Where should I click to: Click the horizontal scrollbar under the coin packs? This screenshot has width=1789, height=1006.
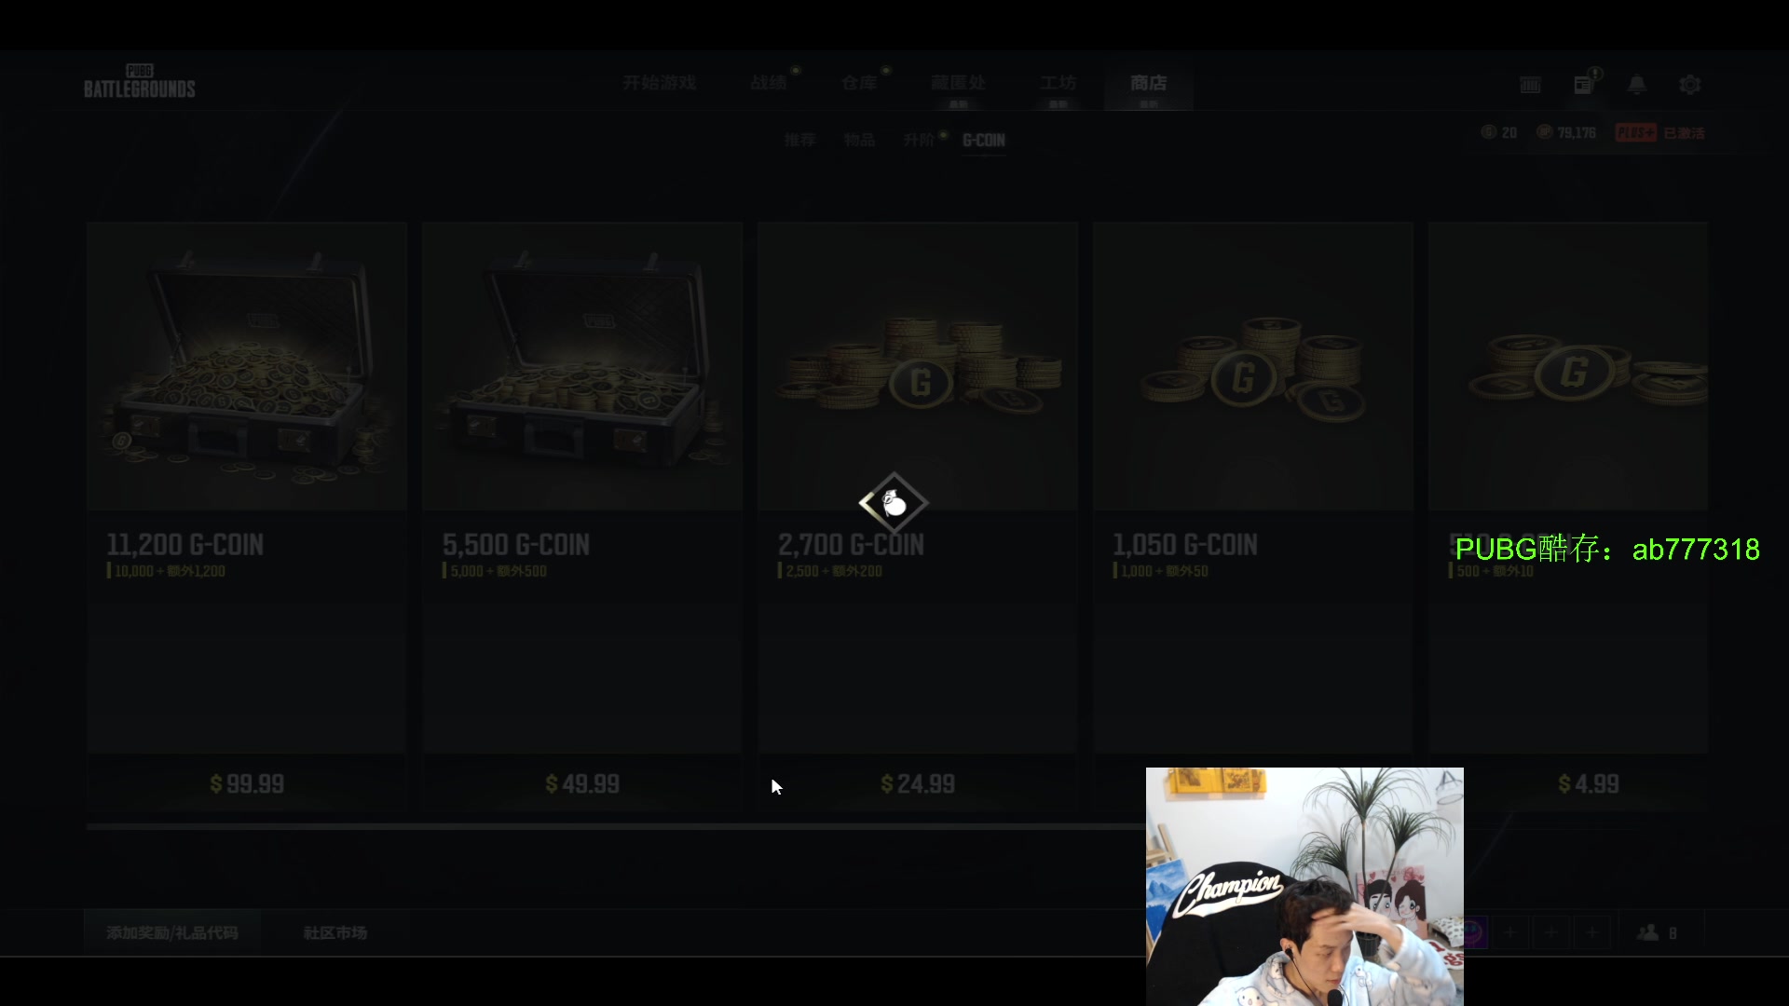[x=615, y=826]
